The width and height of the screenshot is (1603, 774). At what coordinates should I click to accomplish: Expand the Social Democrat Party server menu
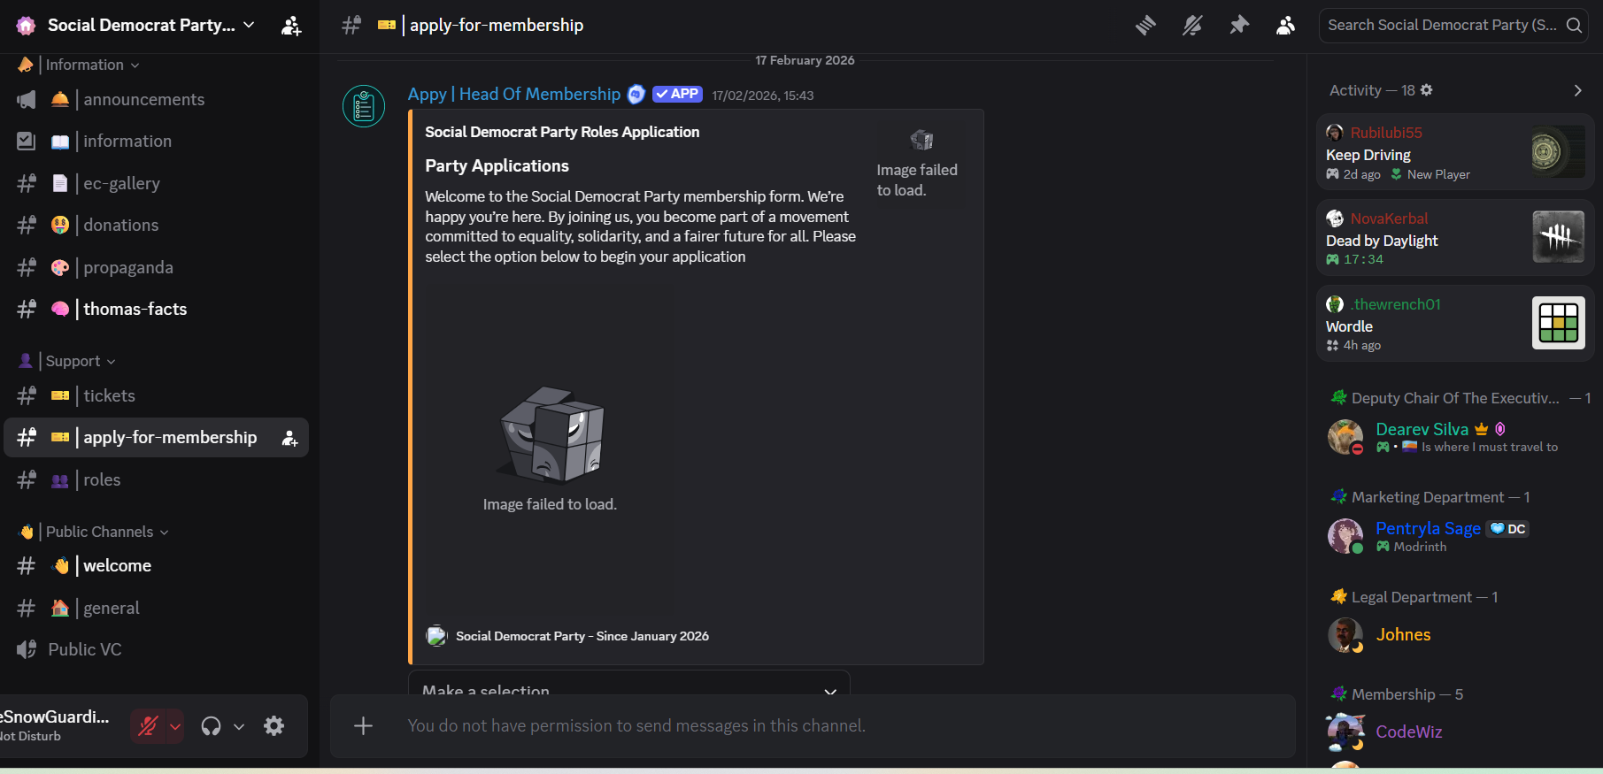150,26
